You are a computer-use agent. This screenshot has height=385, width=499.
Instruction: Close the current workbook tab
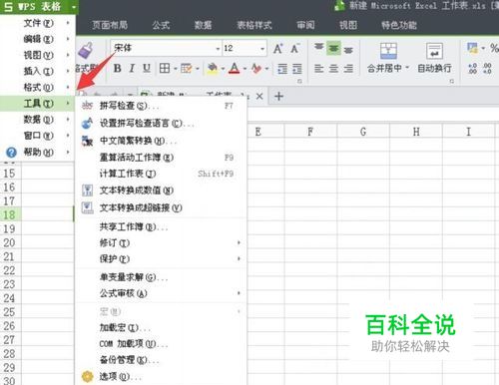pyautogui.click(x=259, y=97)
